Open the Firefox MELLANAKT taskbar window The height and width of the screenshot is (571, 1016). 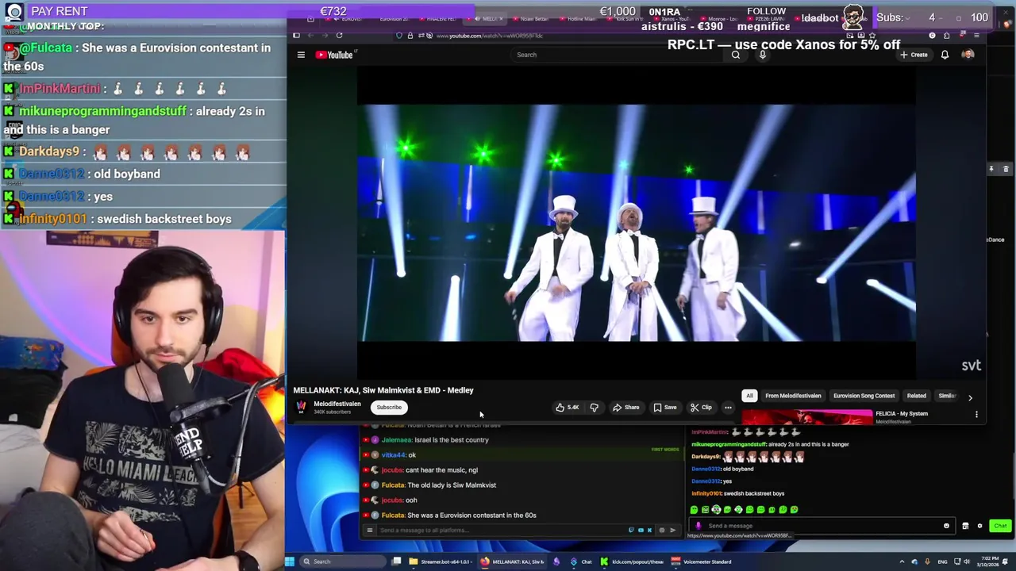coord(513,561)
